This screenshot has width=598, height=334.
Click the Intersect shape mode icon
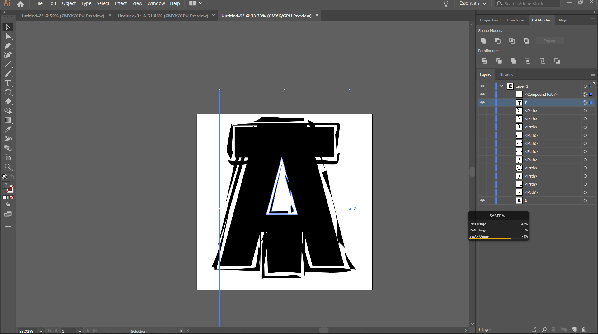pos(512,41)
